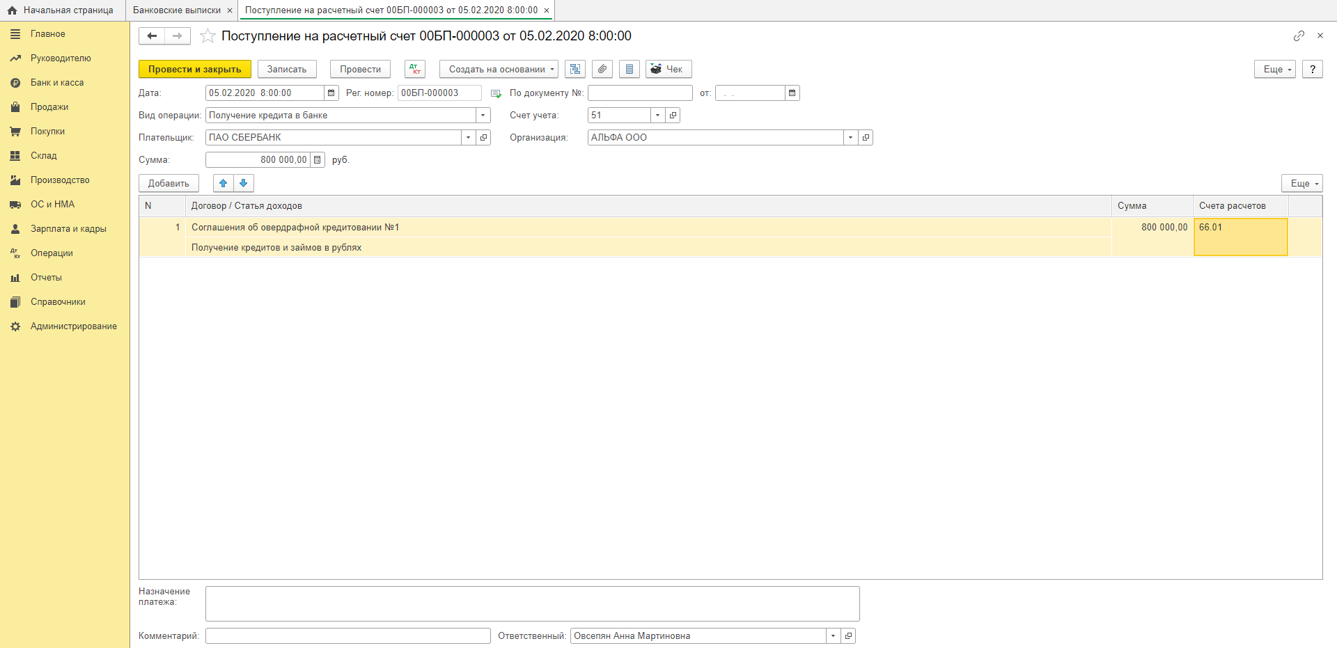
Task: Open attached files via paperclip icon
Action: click(602, 69)
